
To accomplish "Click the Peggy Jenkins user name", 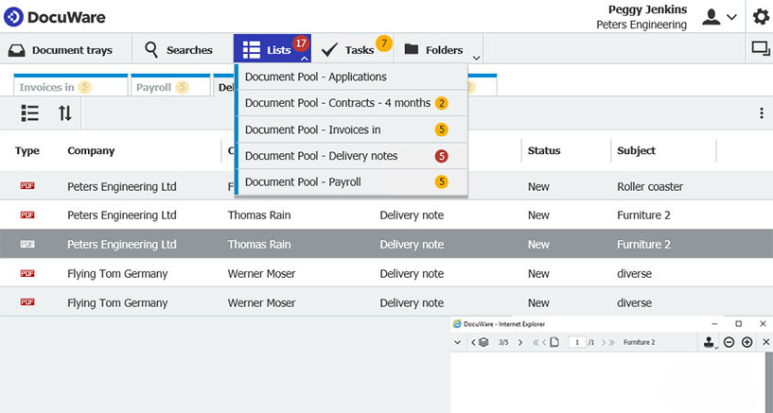I will tap(647, 9).
